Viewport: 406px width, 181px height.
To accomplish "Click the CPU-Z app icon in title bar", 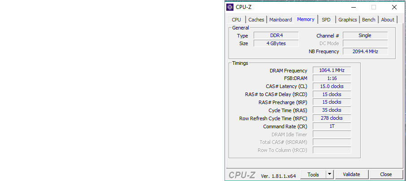I will 230,7.
